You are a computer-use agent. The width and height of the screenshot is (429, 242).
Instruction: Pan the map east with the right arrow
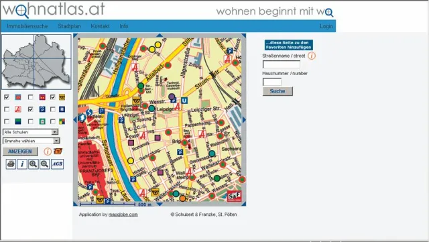(x=244, y=119)
